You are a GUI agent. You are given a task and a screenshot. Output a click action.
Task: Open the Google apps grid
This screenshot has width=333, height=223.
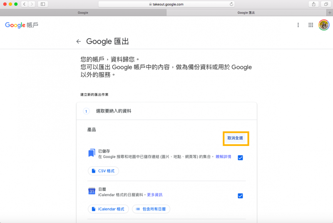[x=311, y=25]
